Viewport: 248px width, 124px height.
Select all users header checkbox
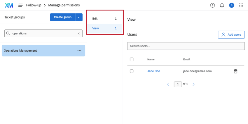132,60
